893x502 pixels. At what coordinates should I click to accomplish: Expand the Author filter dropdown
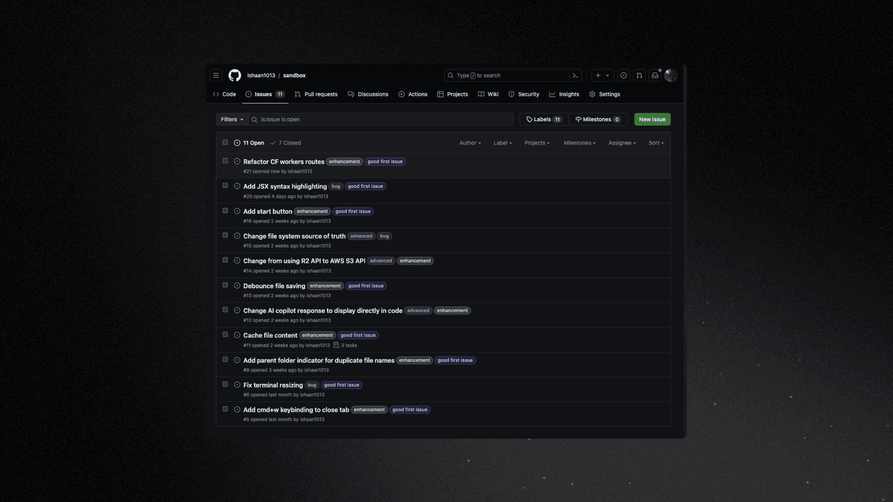[x=470, y=143]
